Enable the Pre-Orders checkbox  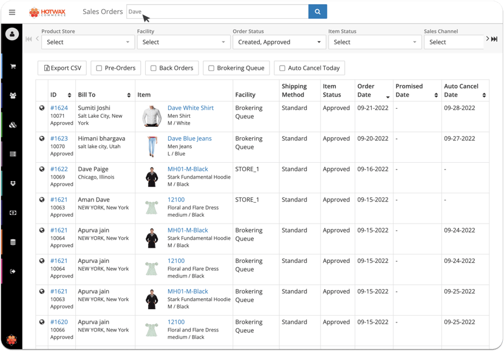pyautogui.click(x=99, y=68)
